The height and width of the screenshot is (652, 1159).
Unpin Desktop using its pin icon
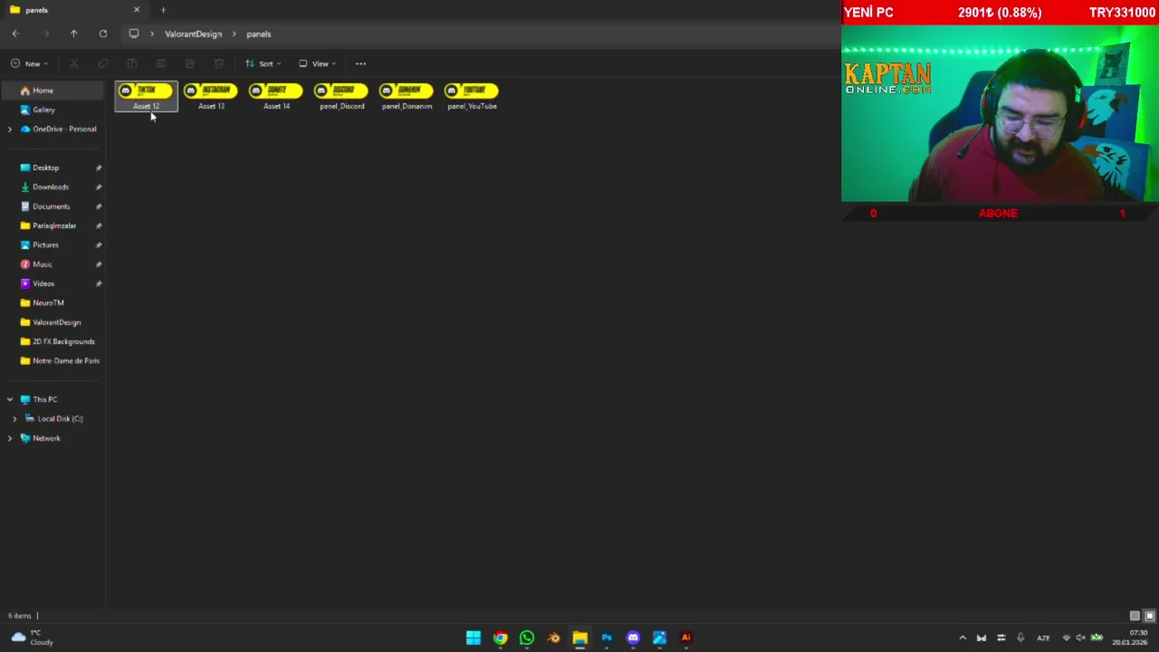click(99, 168)
